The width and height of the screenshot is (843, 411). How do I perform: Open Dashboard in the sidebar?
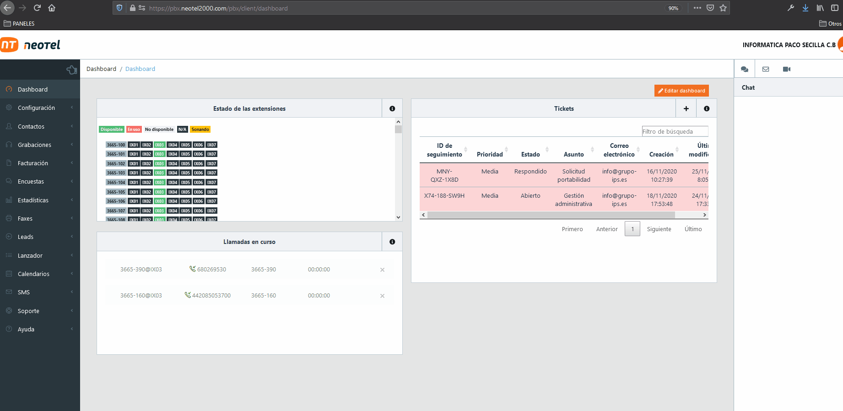pos(32,89)
